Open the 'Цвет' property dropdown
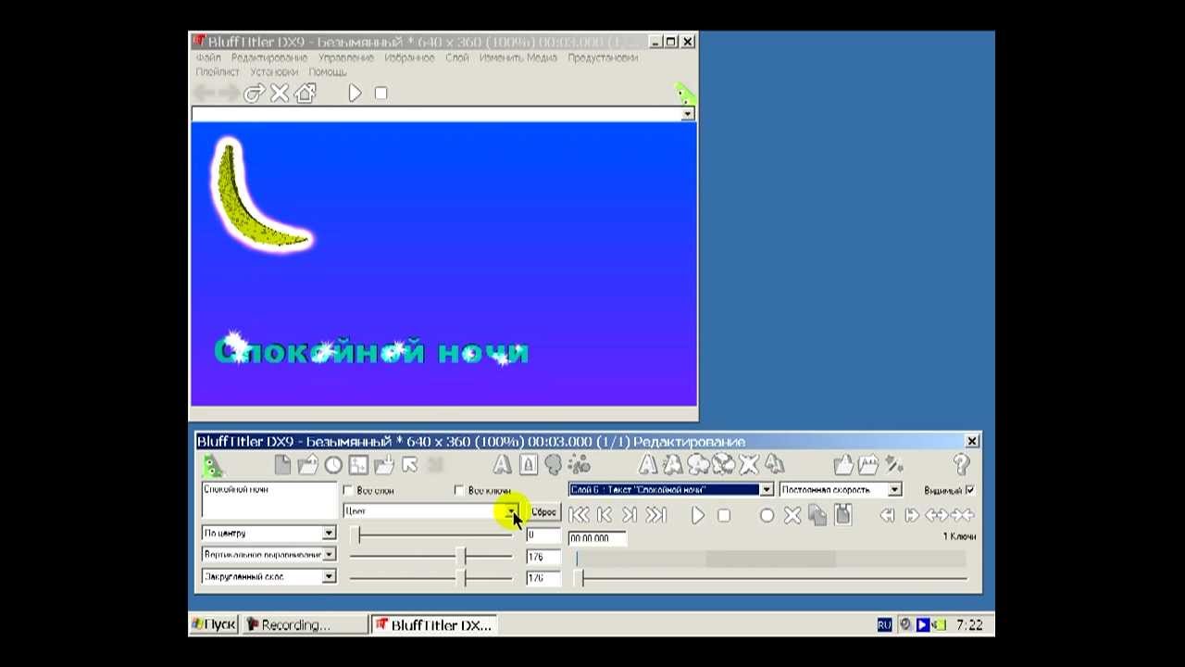This screenshot has height=667, width=1185. click(512, 511)
